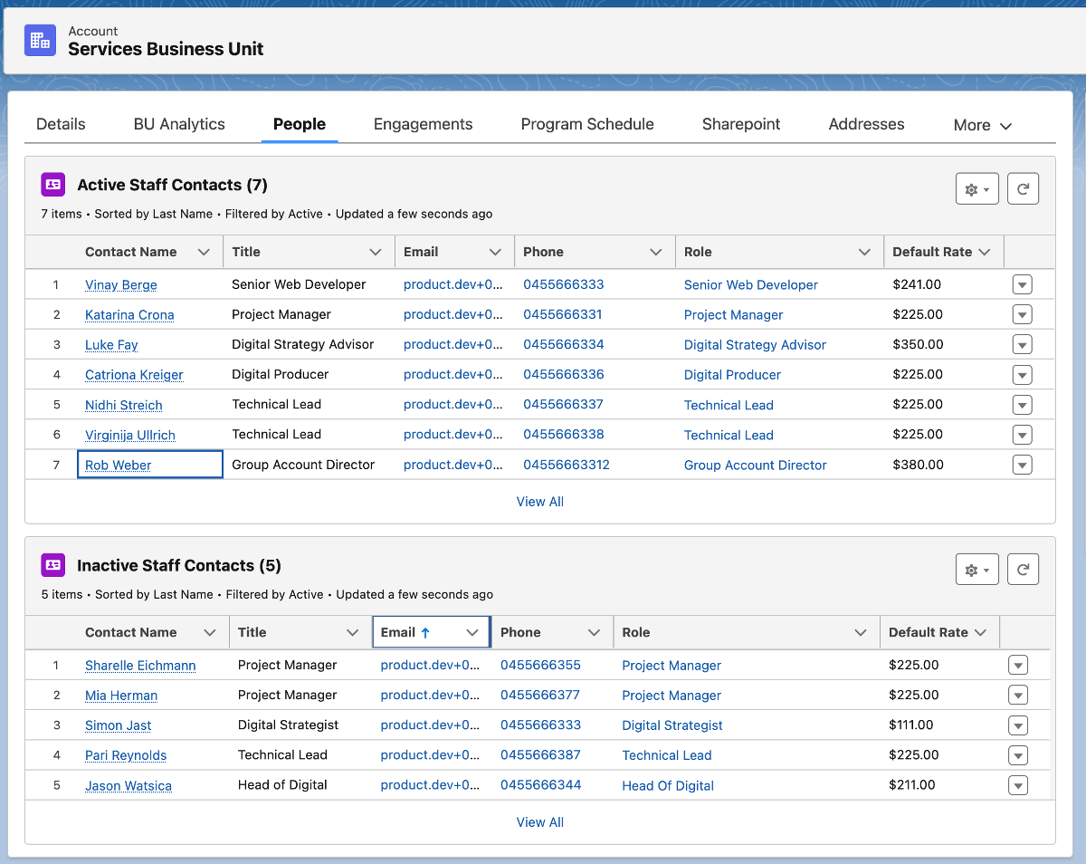Open row actions for Vinay Berge

1022,285
